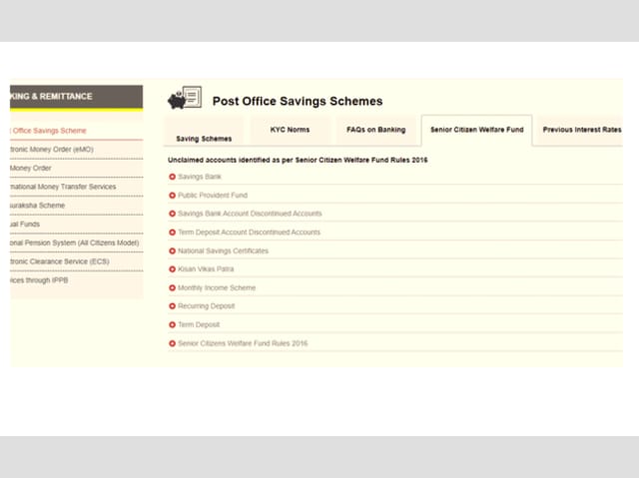Switch to the Saving Schemes tab

pos(204,131)
